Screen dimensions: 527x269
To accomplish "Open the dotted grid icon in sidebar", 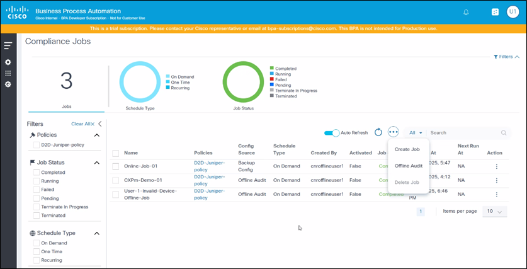I will (x=8, y=73).
